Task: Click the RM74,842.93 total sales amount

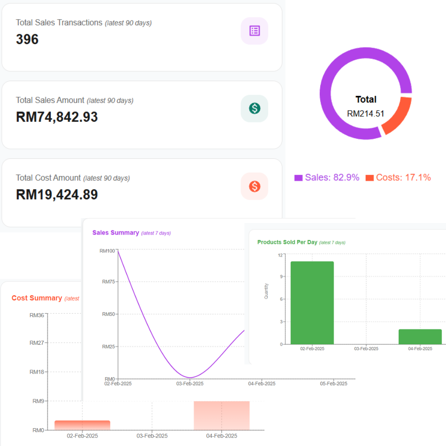Action: click(x=57, y=117)
